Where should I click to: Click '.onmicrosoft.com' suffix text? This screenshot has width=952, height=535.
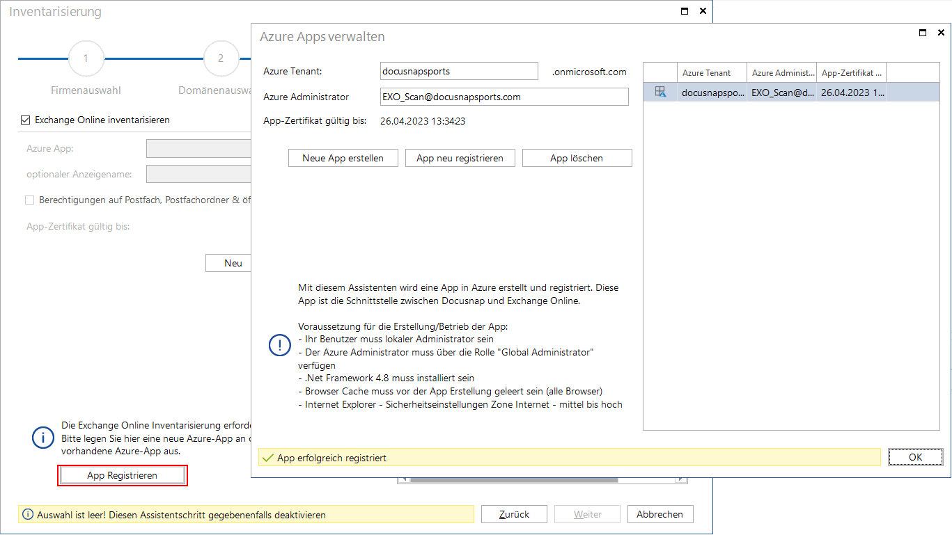[x=589, y=72]
